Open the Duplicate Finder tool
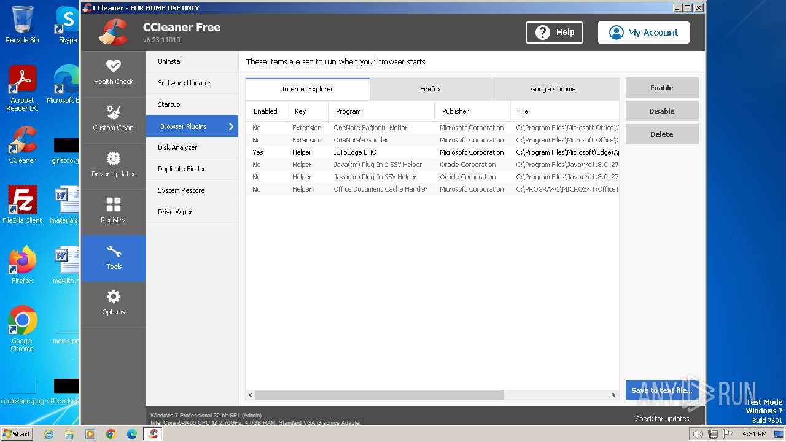This screenshot has width=786, height=442. coord(192,169)
